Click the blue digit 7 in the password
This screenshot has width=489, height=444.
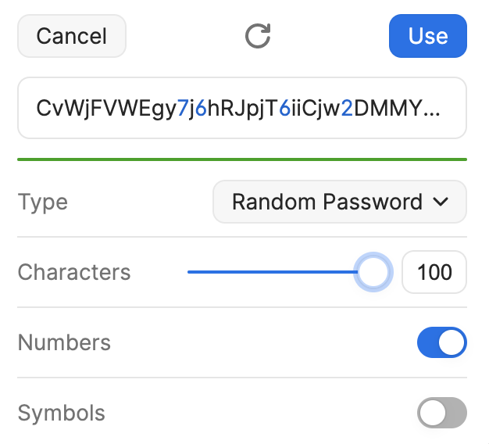point(183,108)
